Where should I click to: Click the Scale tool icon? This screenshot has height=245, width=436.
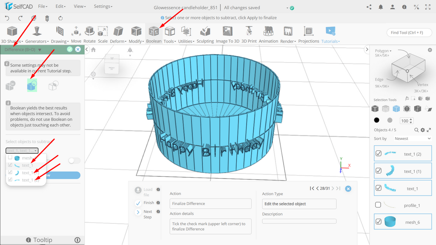coord(103,31)
